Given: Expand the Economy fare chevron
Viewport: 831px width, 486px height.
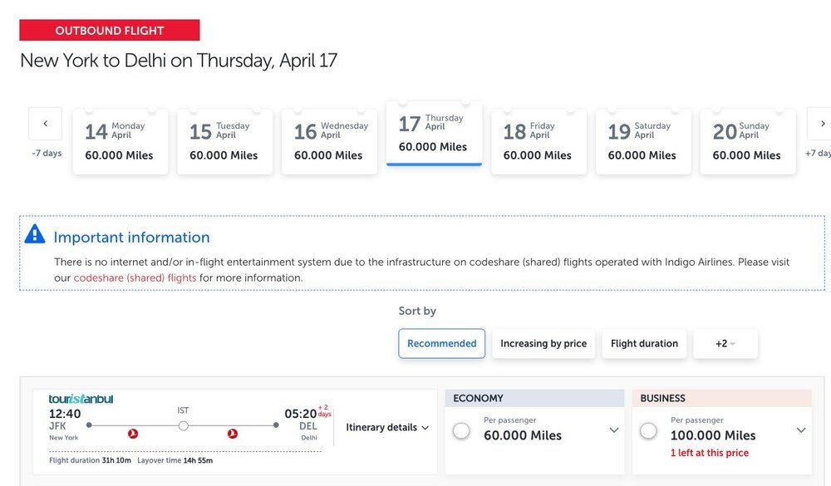Looking at the screenshot, I should coord(614,430).
